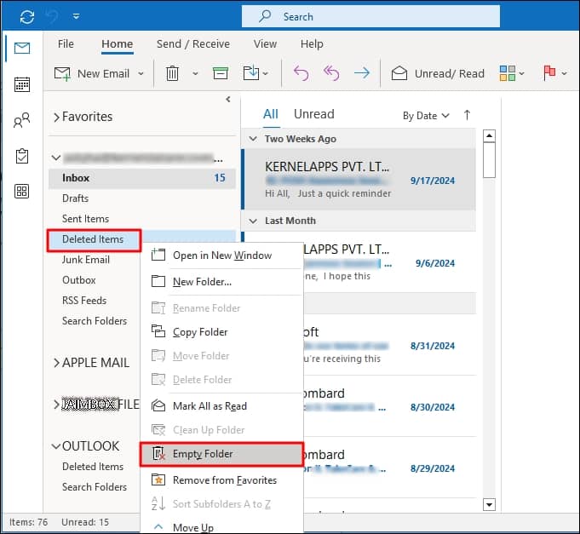The height and width of the screenshot is (534, 580).
Task: Open the email dated 8/31/2024
Action: coord(389,345)
